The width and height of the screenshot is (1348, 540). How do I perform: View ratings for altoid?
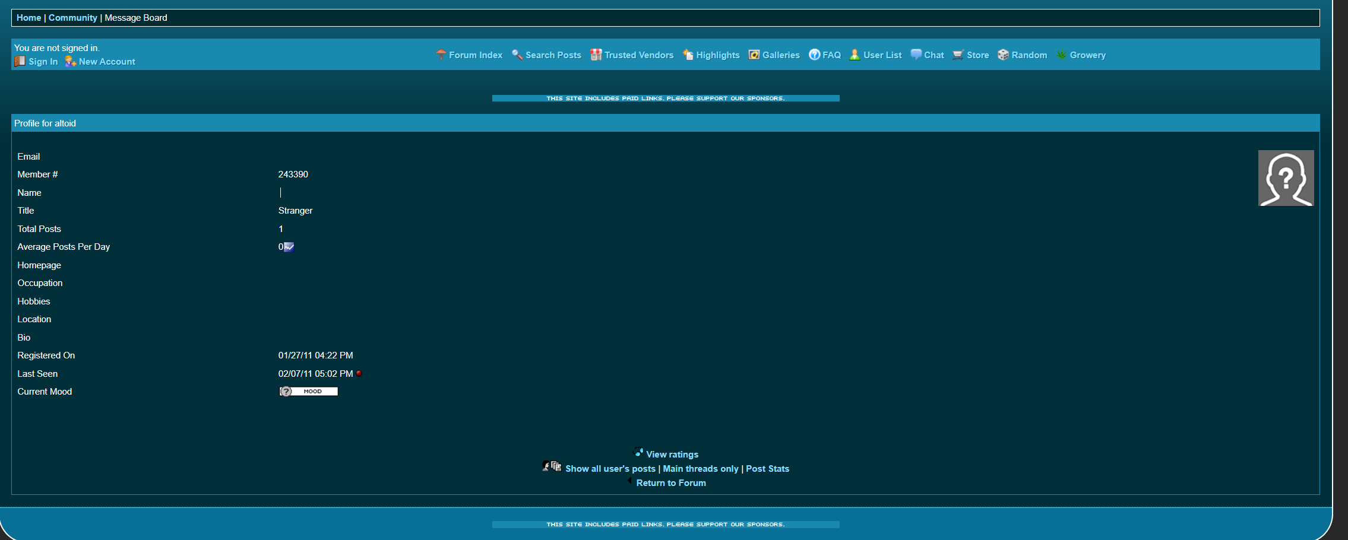pyautogui.click(x=672, y=455)
